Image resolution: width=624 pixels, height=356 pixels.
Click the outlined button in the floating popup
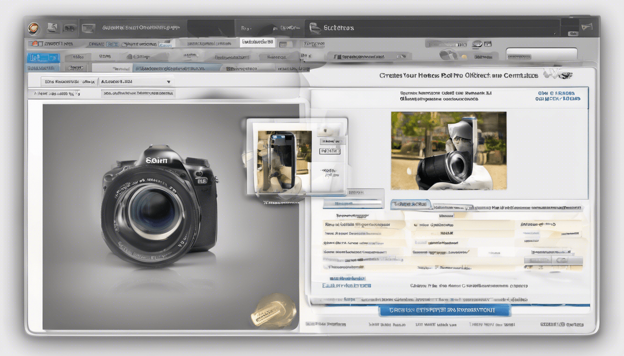(330, 151)
